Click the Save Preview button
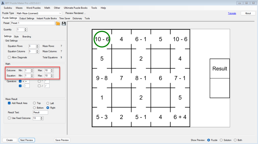The image size is (258, 144). (62, 140)
